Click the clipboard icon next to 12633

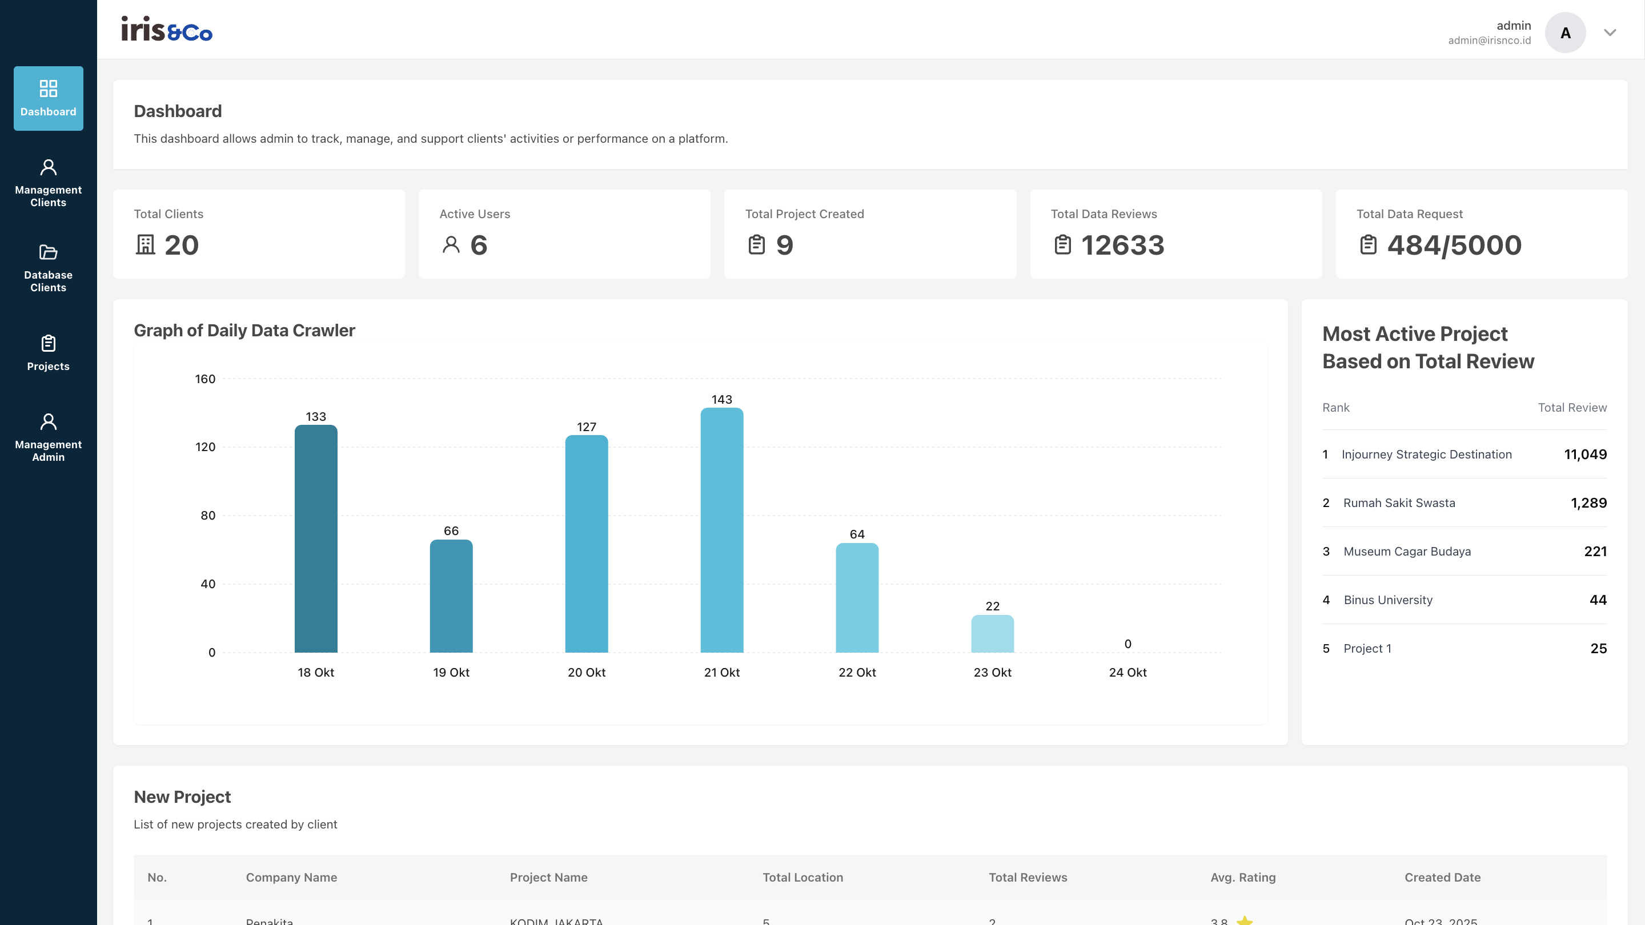click(x=1062, y=244)
